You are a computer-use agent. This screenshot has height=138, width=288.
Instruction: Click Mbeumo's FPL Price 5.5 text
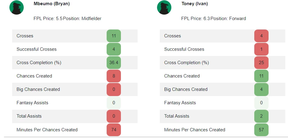pyautogui.click(x=48, y=19)
